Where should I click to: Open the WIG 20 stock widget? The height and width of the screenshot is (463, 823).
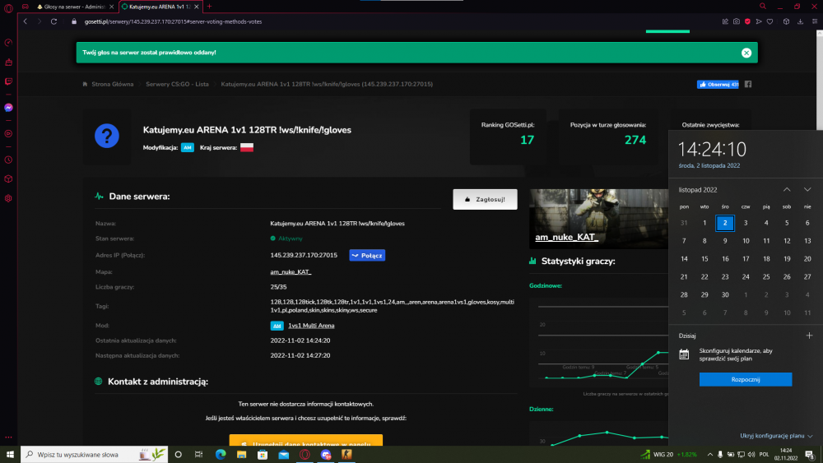[x=668, y=455]
